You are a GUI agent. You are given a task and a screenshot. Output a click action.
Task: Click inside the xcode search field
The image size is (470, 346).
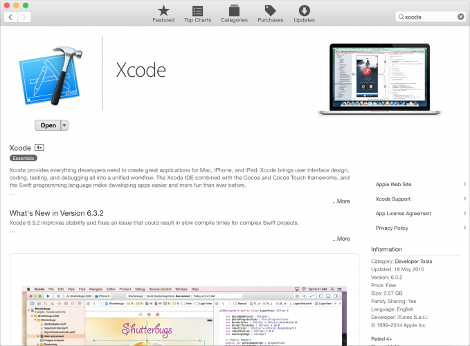click(430, 17)
